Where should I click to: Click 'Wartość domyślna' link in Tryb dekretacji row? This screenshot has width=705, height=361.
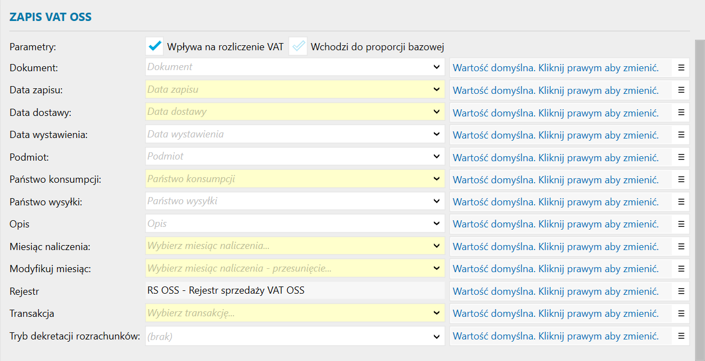click(556, 336)
